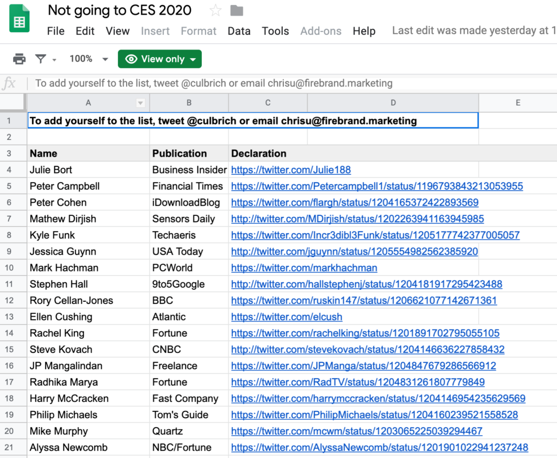Click the Last edit was made link
This screenshot has width=557, height=458.
pyautogui.click(x=474, y=30)
